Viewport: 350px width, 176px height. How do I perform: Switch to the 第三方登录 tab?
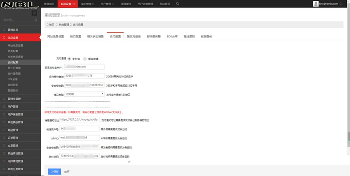coord(134,37)
